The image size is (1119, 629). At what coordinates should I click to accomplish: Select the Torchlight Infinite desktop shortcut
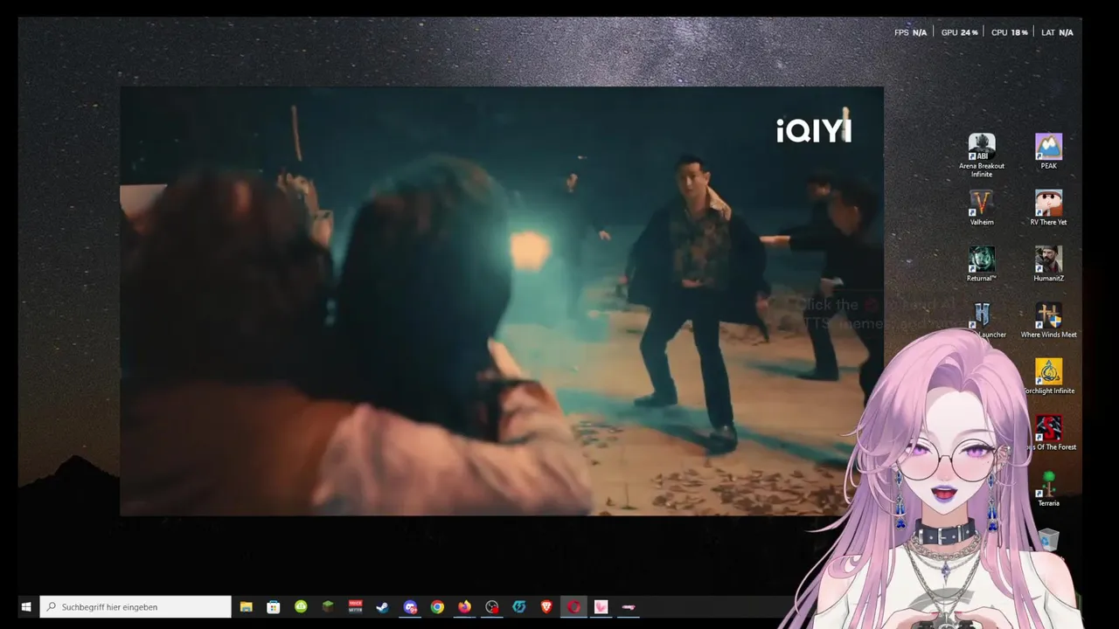[x=1048, y=377]
